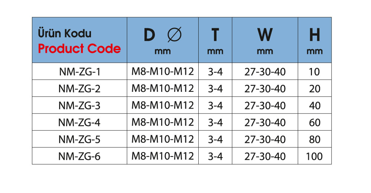This screenshot has width=371, height=193.
Task: Select the NM-ZG-4 product code cell
Action: point(79,122)
